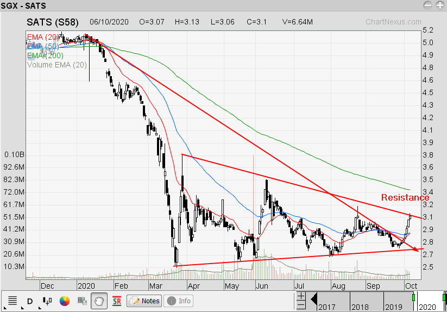Click the 10.3M volume axis label

(14, 267)
